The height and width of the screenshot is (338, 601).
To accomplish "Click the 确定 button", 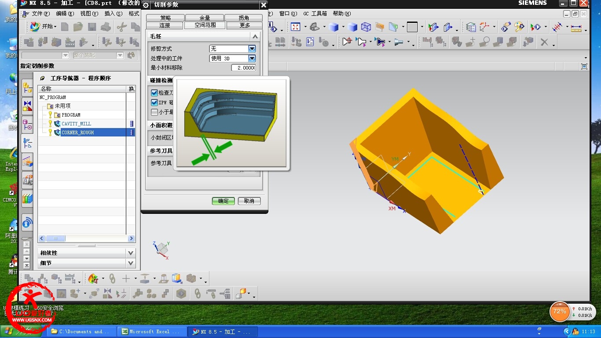I will (224, 201).
